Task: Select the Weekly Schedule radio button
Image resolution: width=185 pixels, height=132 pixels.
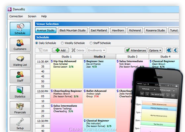Action: click(x=62, y=43)
